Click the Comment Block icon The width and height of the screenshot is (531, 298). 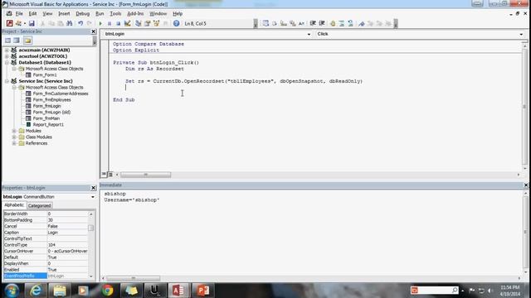point(342,23)
